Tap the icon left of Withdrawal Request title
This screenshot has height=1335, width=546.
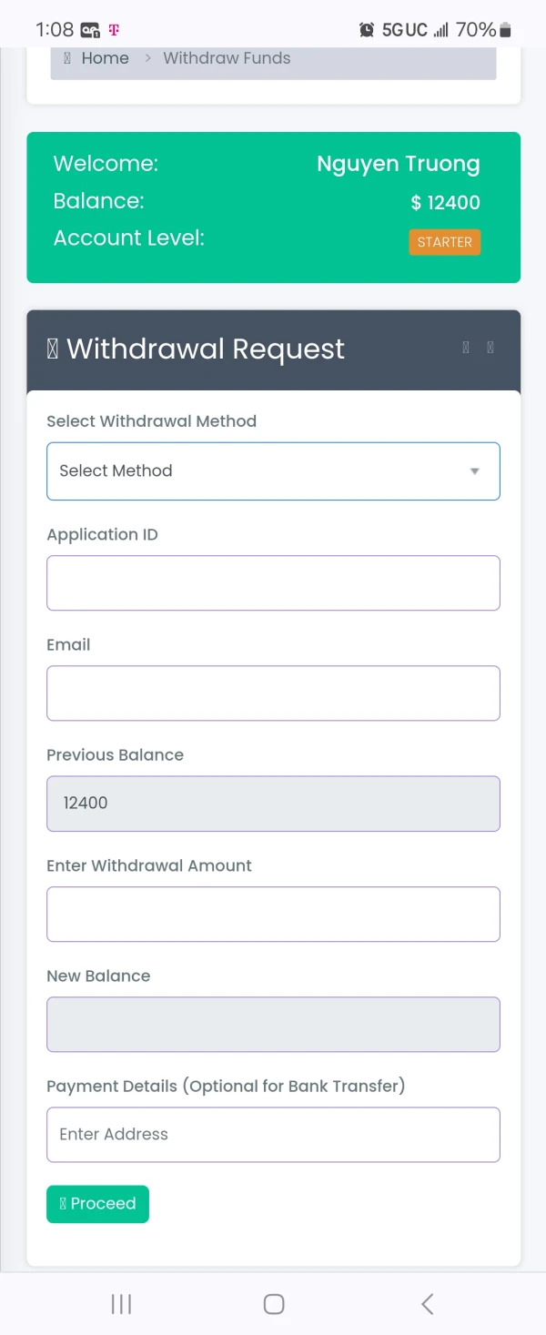pos(53,349)
